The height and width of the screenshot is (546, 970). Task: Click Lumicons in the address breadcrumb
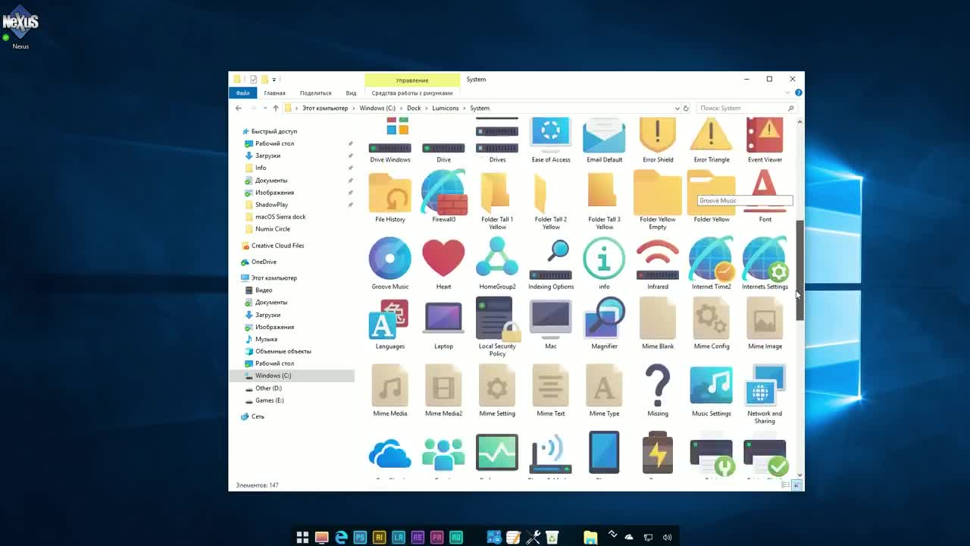[445, 108]
